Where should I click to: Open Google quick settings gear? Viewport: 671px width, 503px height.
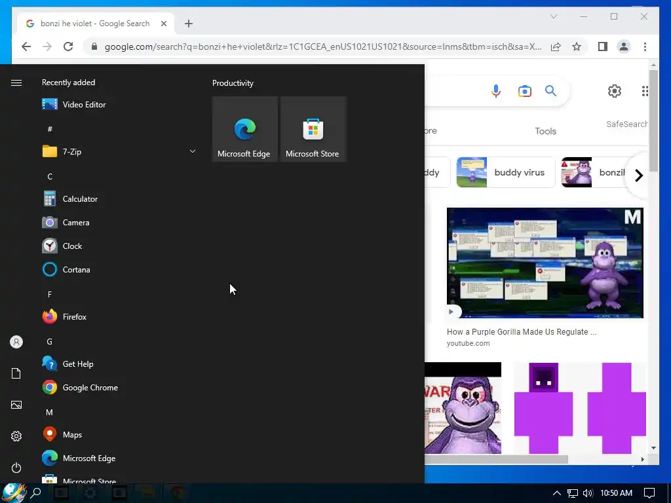(615, 90)
